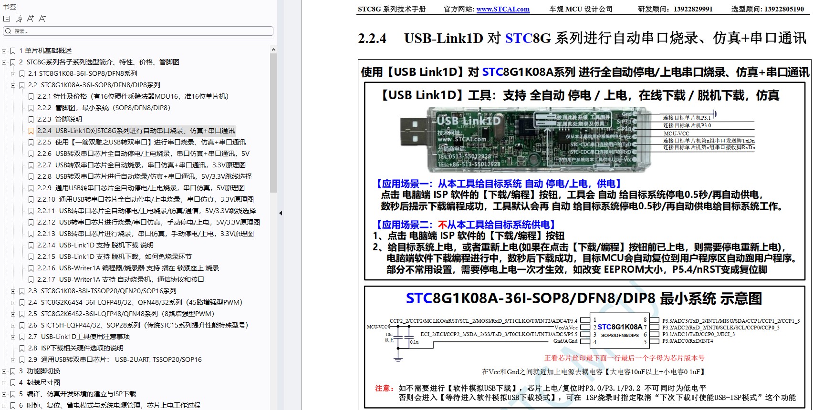Click the bookmark icon beside 2.2.10

(x=31, y=199)
